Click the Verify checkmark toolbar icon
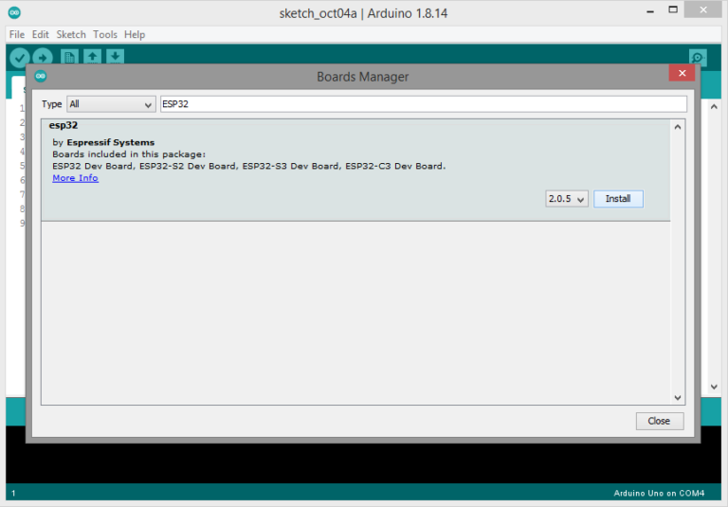The image size is (728, 507). [x=20, y=58]
